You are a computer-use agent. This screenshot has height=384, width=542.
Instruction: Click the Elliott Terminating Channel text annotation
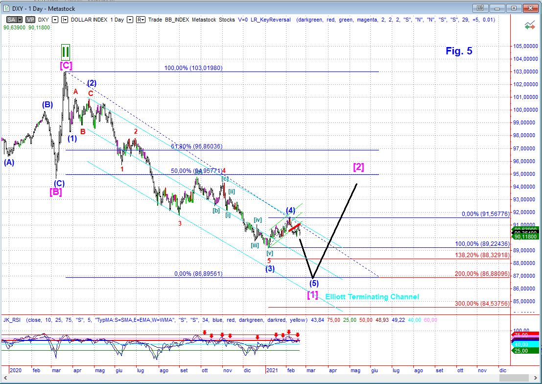pyautogui.click(x=372, y=296)
